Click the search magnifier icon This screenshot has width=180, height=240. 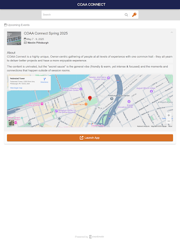coord(126,15)
